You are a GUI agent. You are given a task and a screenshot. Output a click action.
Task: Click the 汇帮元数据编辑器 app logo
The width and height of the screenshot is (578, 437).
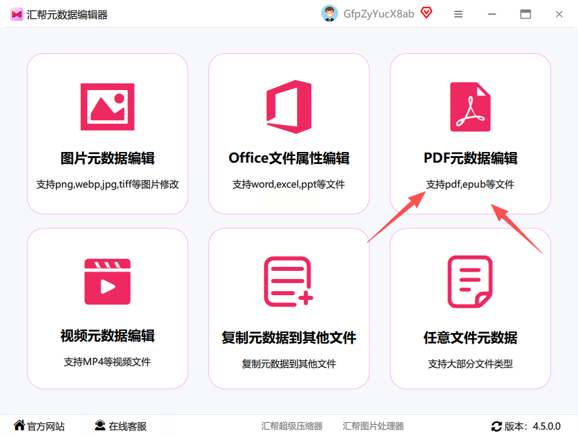click(17, 14)
